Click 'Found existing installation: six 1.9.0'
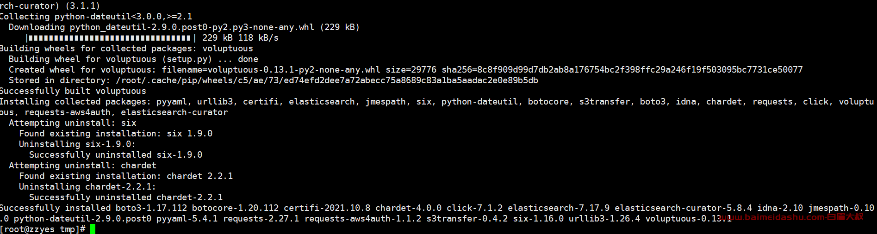877x234 pixels. [x=116, y=134]
